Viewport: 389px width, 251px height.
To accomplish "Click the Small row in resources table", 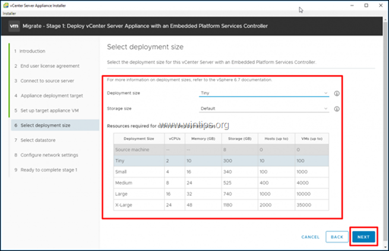I will pyautogui.click(x=221, y=171).
